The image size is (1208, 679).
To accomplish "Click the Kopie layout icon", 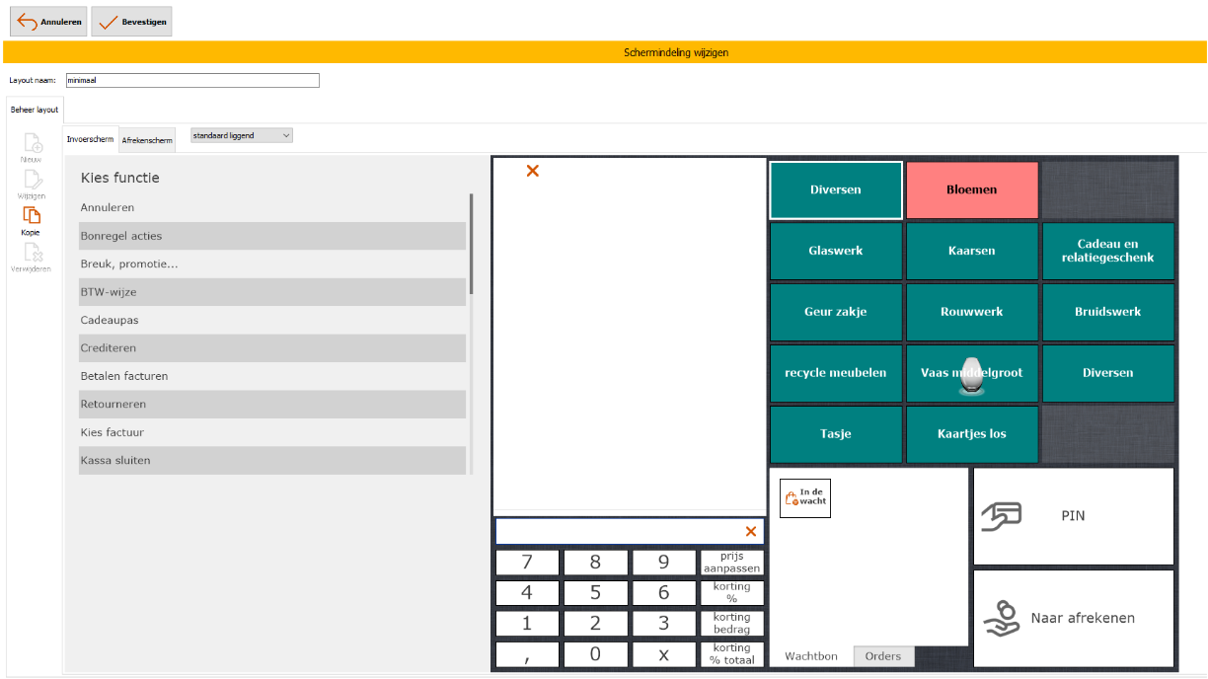I will click(32, 215).
